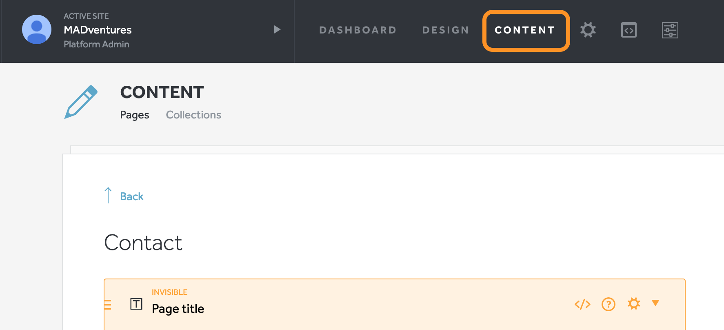724x330 pixels.
Task: Click the Back link
Action: pos(132,196)
